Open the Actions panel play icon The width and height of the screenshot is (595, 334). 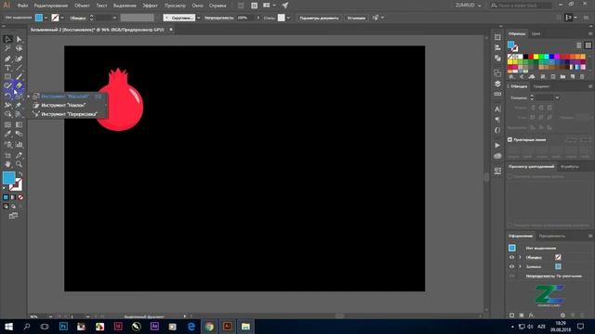click(x=497, y=145)
